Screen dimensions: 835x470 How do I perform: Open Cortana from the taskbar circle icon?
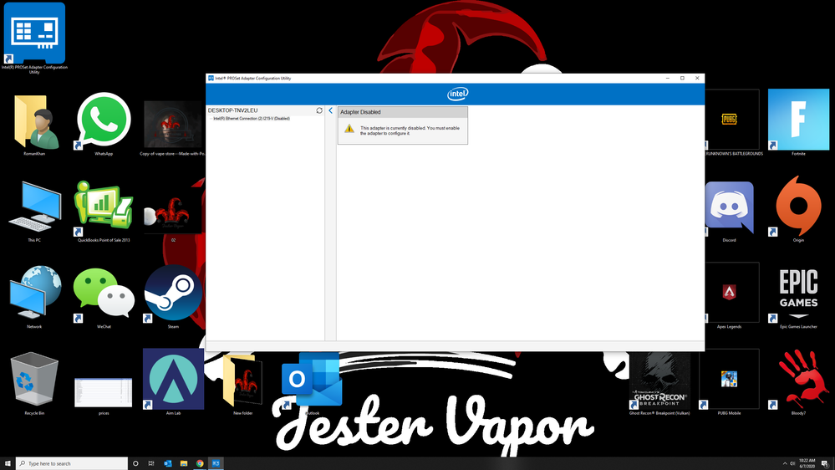click(x=135, y=463)
